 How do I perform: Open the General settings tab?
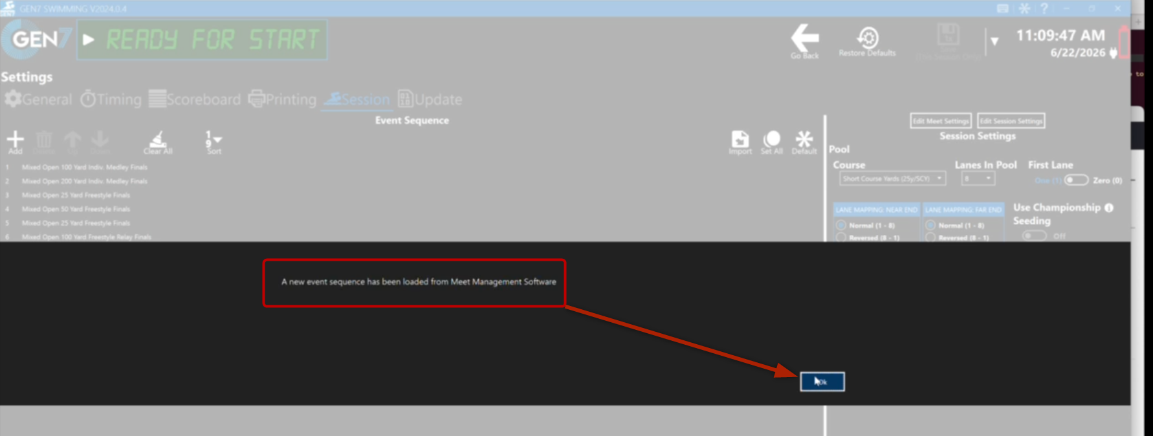tap(38, 100)
